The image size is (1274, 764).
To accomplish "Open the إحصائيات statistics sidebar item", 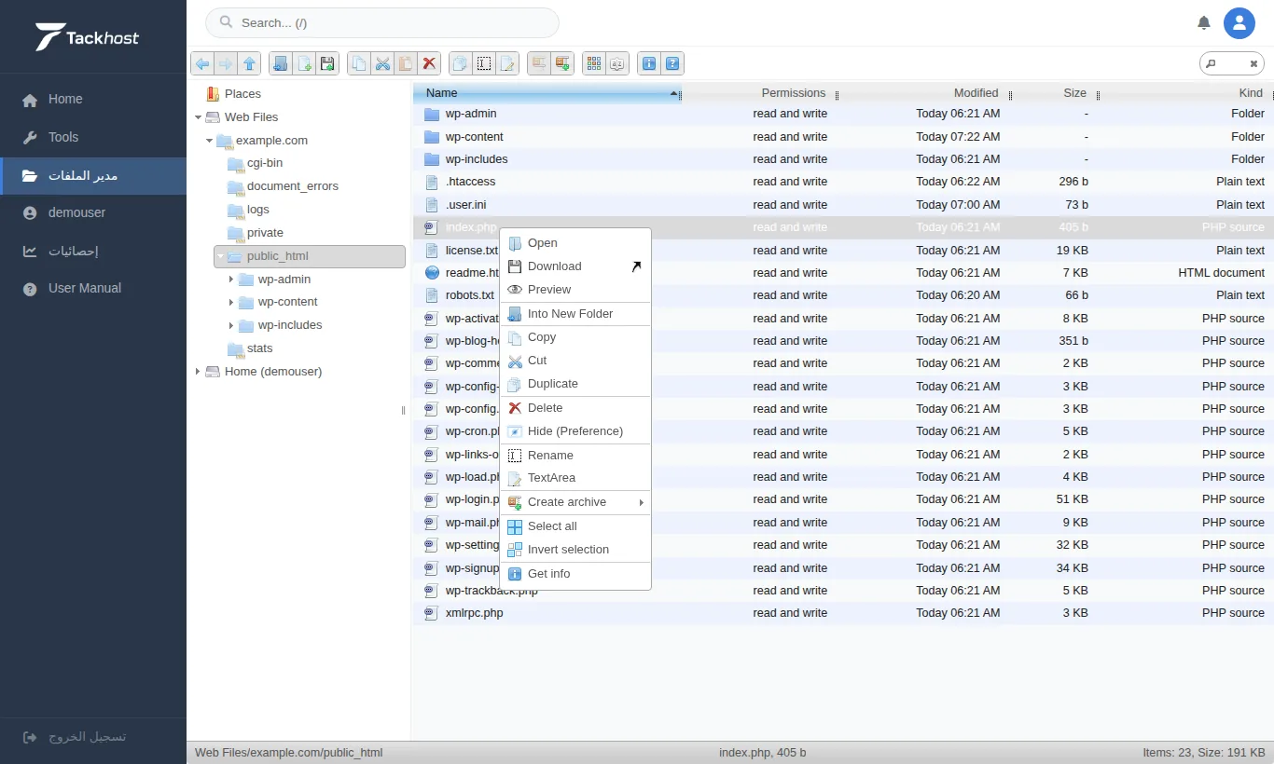I will pos(93,251).
